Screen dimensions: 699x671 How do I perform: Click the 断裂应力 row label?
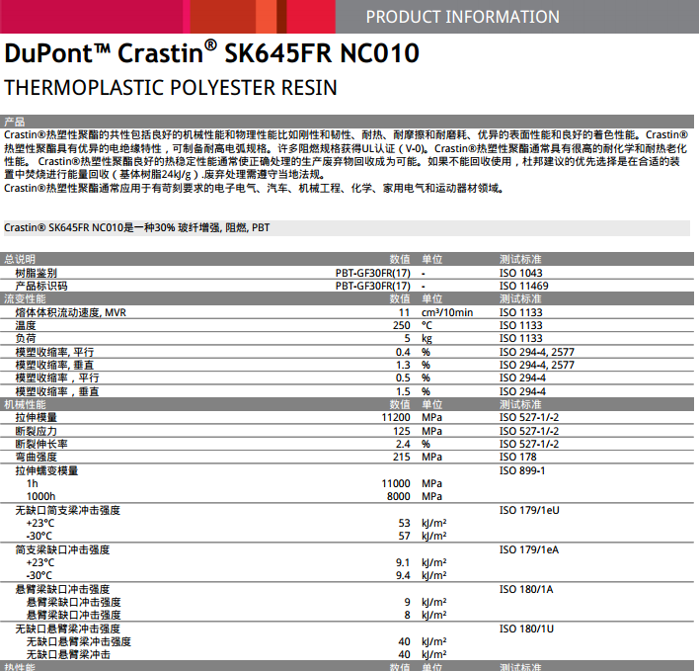[x=37, y=431]
